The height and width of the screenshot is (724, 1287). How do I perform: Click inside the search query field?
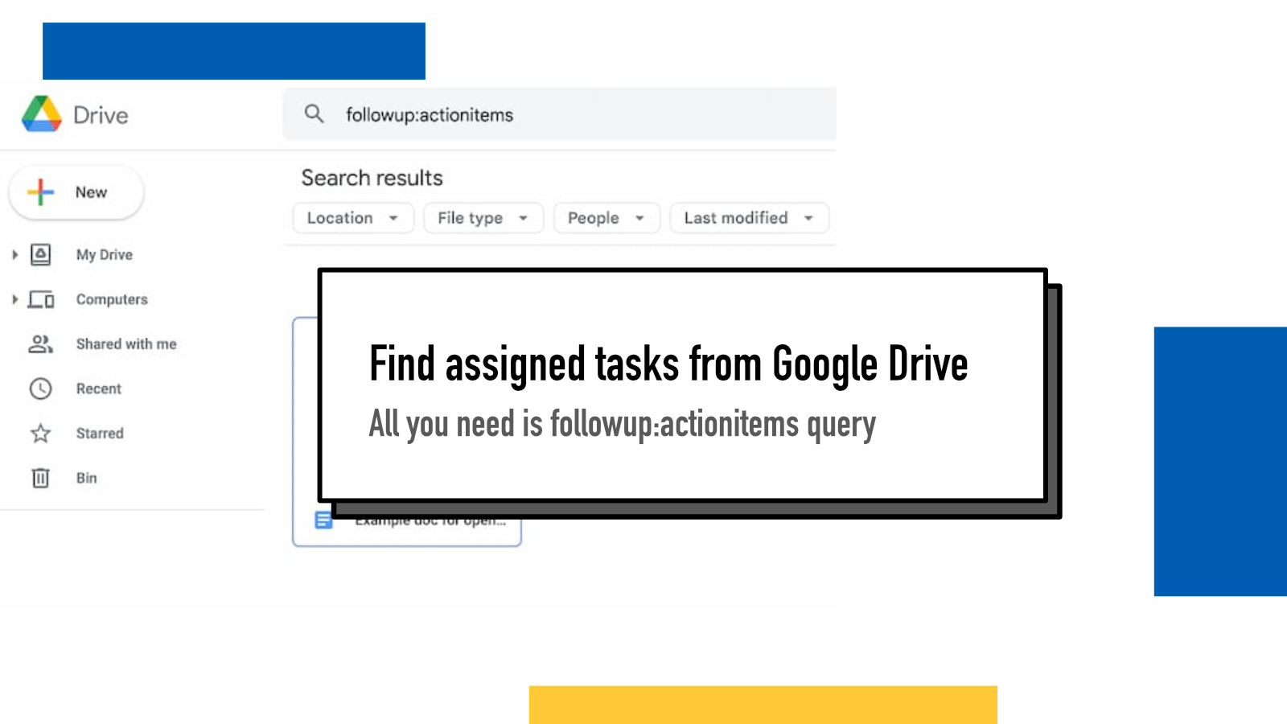coord(483,114)
